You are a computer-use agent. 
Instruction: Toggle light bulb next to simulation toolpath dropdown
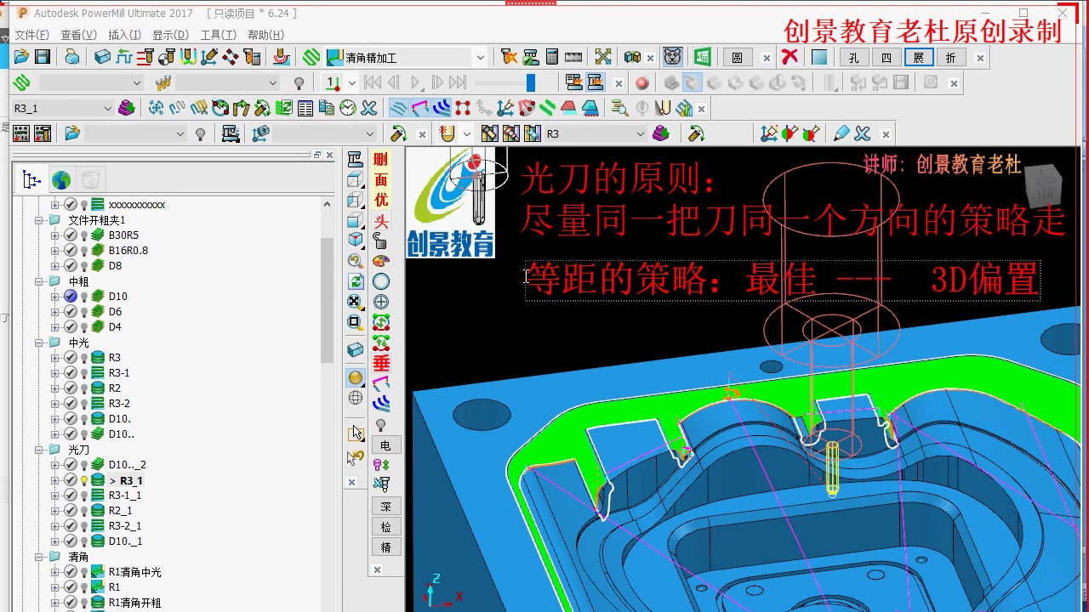pyautogui.click(x=299, y=83)
